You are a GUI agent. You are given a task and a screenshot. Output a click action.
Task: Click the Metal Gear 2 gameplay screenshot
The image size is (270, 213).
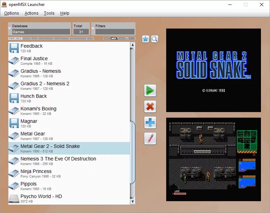214,159
